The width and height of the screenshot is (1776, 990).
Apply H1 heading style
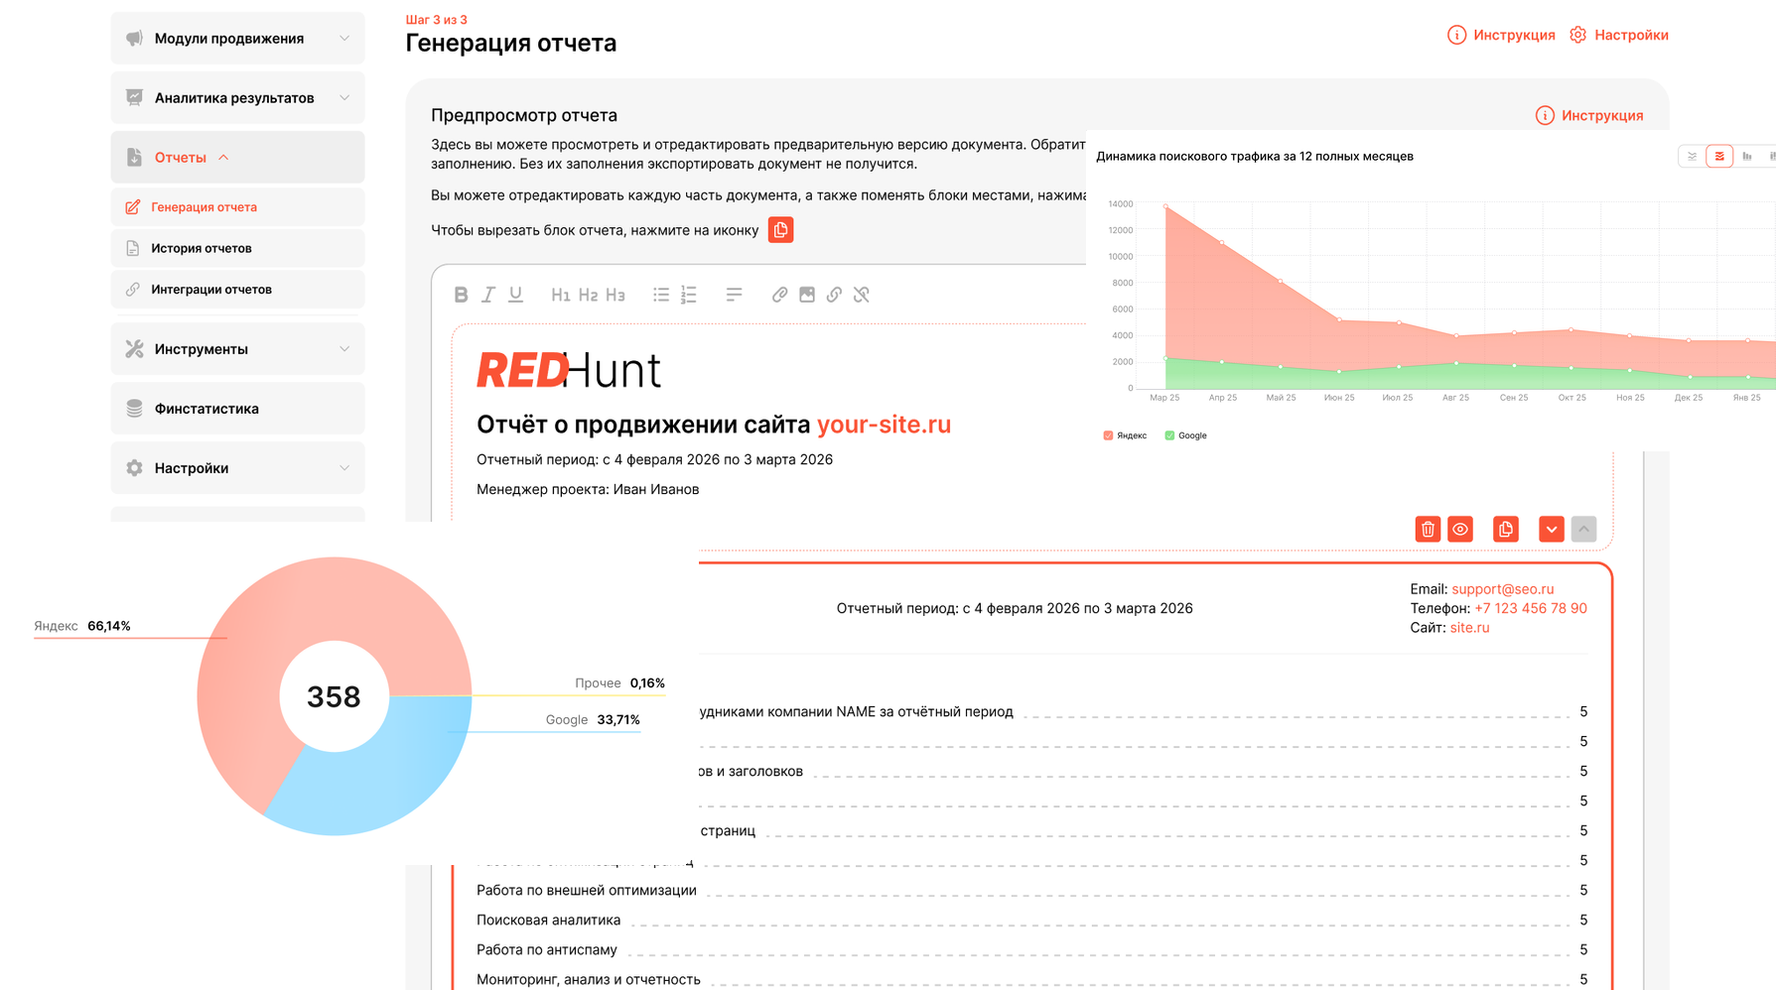(560, 295)
